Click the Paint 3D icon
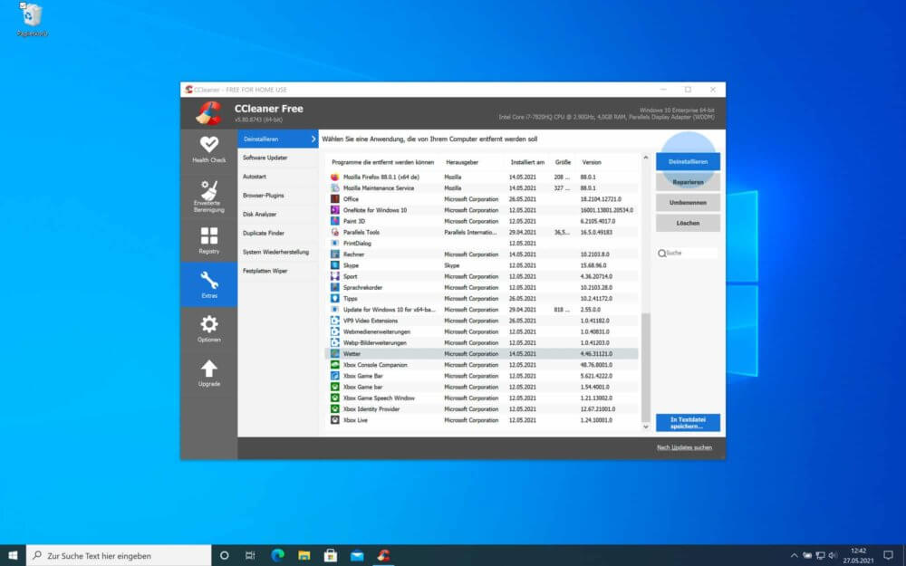 click(334, 221)
